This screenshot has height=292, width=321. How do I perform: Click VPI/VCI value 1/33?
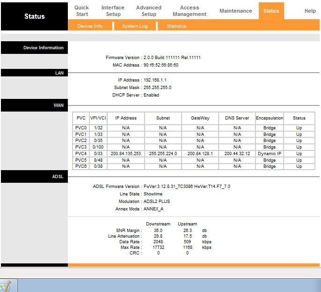point(98,135)
